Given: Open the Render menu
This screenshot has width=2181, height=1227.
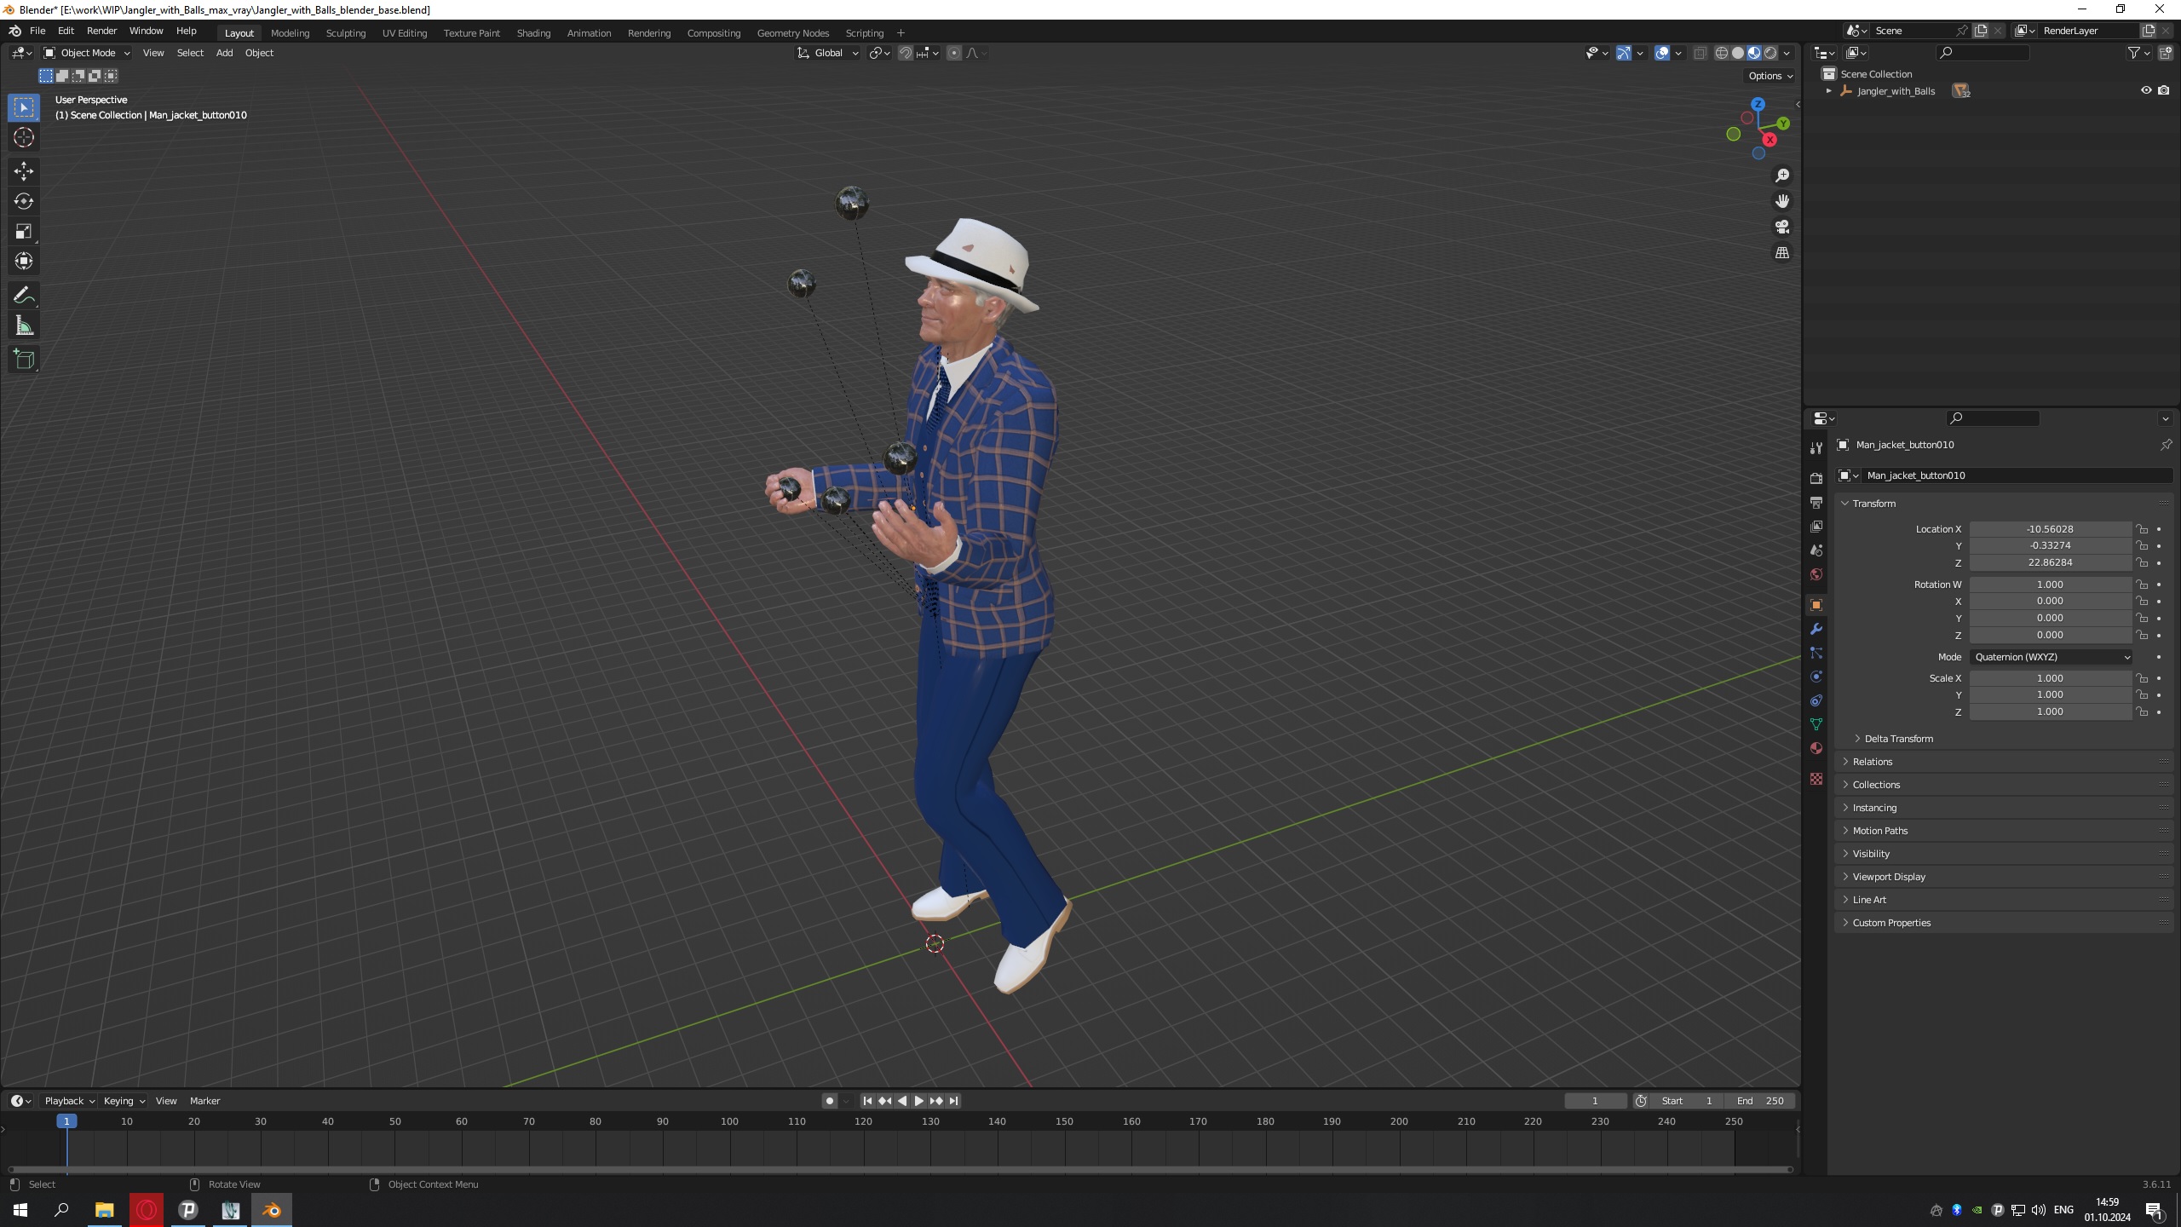Looking at the screenshot, I should [101, 31].
